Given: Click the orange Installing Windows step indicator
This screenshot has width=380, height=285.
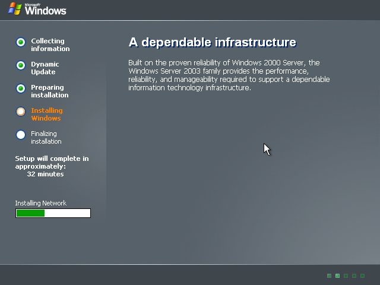Looking at the screenshot, I should click(x=21, y=112).
